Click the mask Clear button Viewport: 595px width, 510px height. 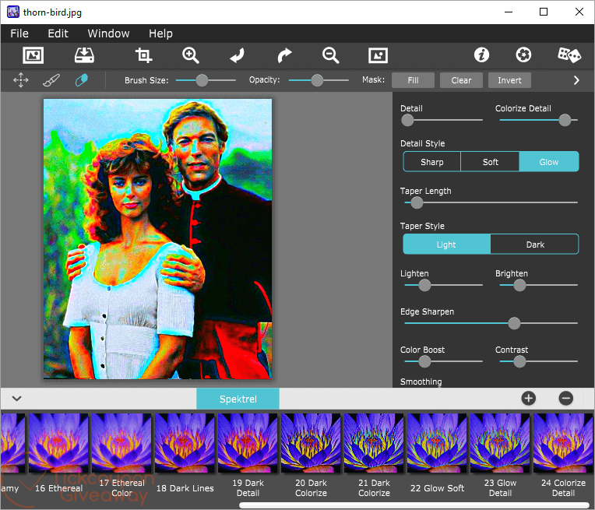click(461, 80)
